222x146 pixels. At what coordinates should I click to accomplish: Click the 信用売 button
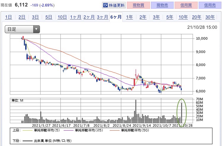(x=210, y=5)
